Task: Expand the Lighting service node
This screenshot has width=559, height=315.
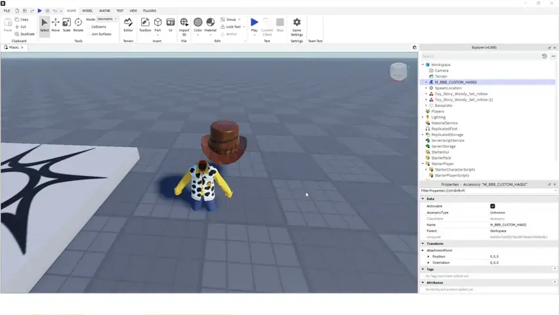Action: (423, 117)
